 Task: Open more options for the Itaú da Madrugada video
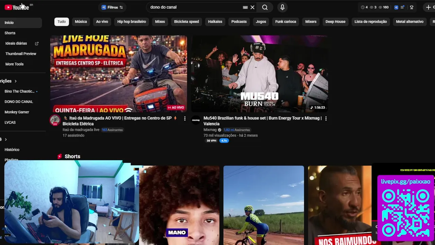185,118
